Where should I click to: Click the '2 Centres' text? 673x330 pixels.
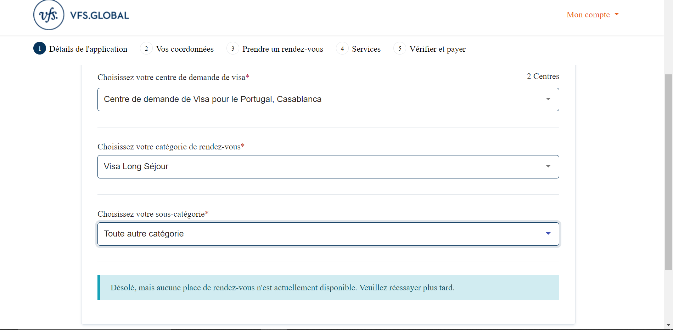pos(543,76)
